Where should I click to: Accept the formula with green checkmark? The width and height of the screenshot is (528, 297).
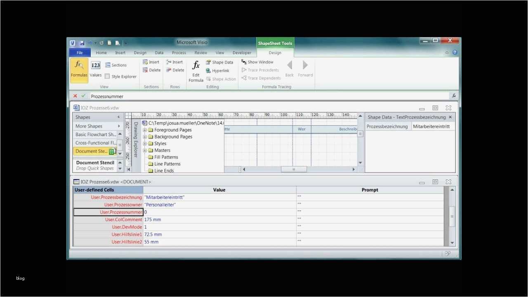pos(83,96)
